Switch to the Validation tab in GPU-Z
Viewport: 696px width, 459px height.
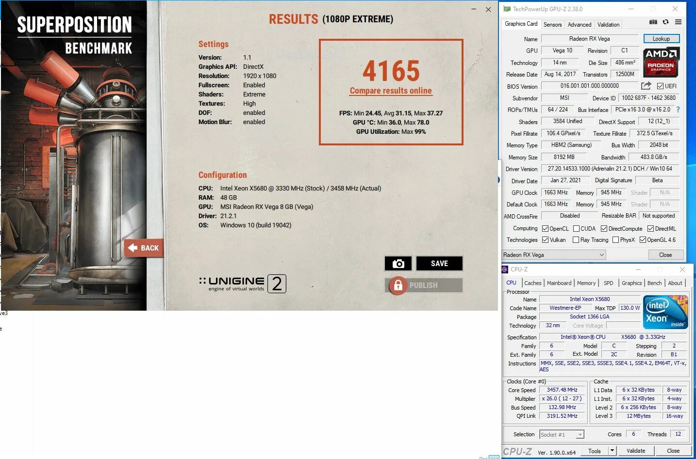[x=608, y=25]
